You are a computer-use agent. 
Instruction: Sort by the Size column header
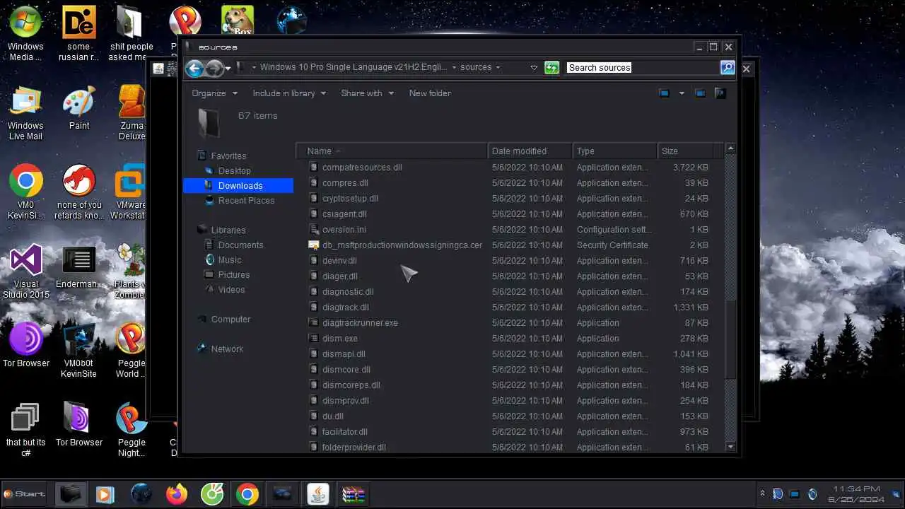pos(685,151)
